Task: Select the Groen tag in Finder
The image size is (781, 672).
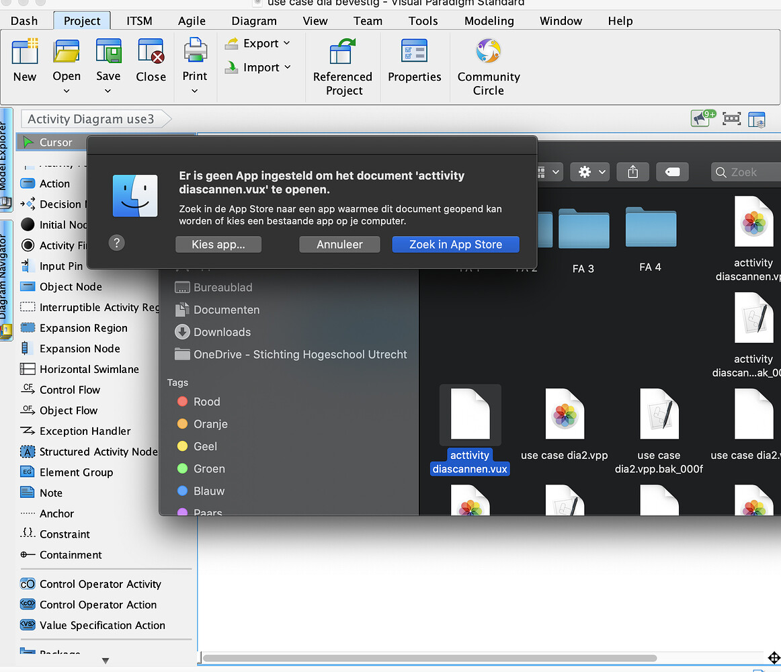Action: (201, 469)
